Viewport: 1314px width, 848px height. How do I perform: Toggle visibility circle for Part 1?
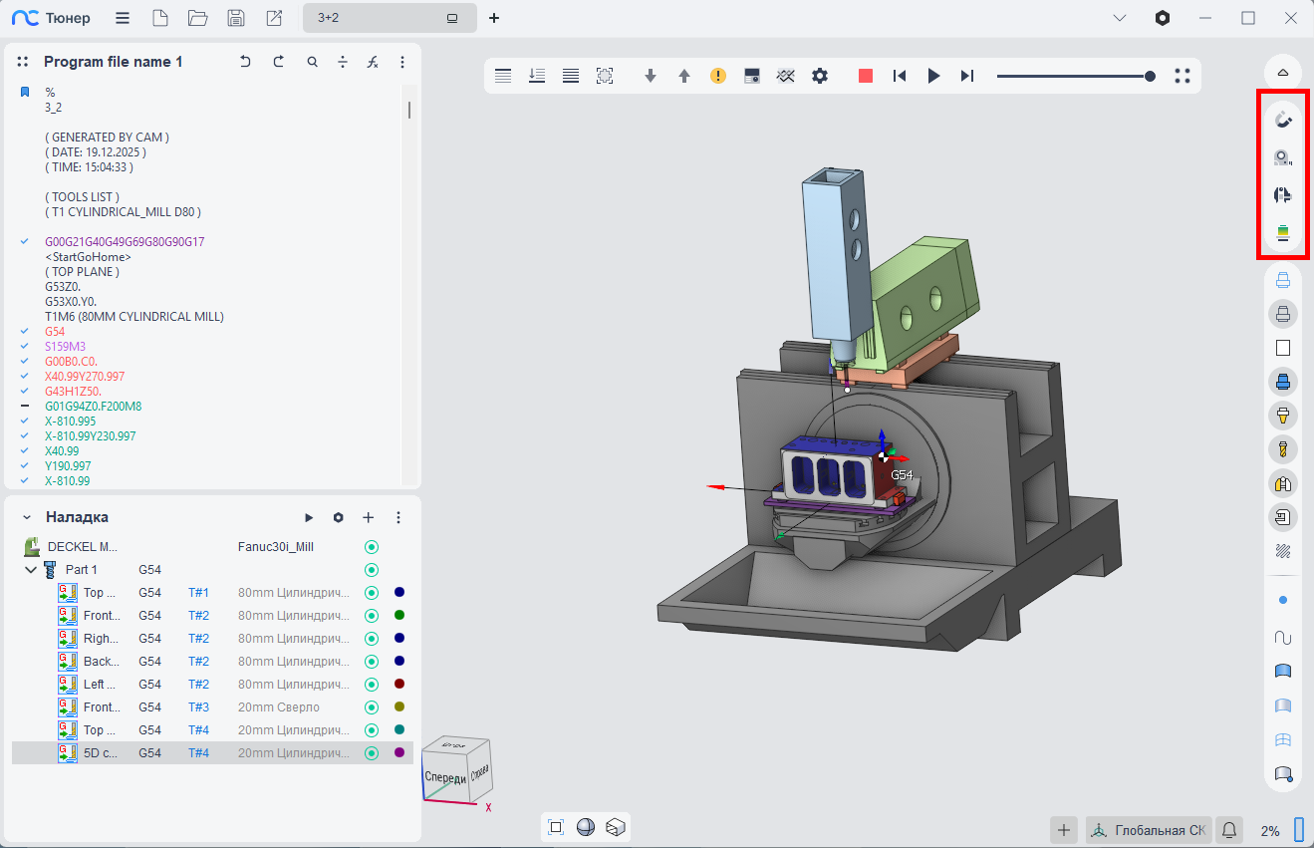pyautogui.click(x=372, y=570)
